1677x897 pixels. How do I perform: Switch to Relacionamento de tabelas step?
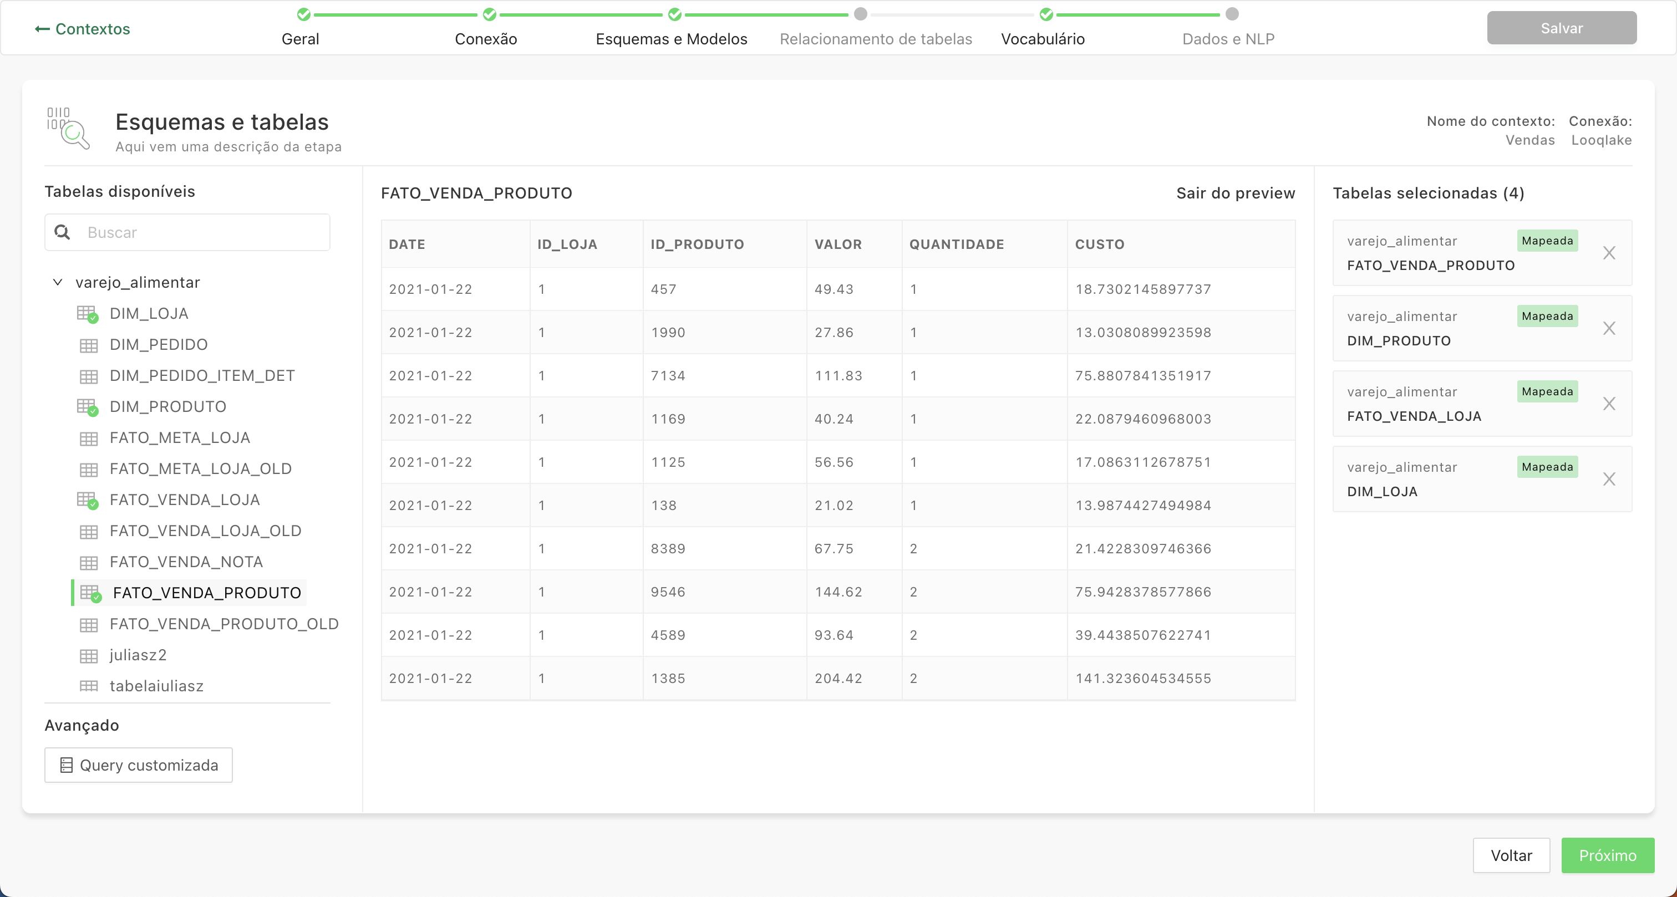pyautogui.click(x=876, y=39)
